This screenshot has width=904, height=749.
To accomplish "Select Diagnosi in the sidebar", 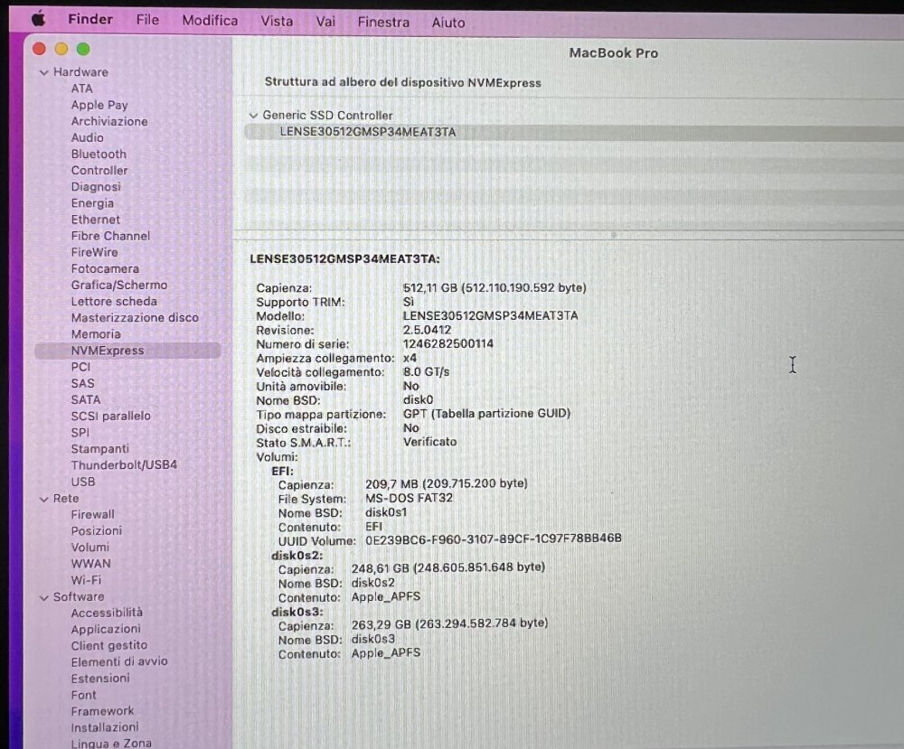I will [96, 187].
